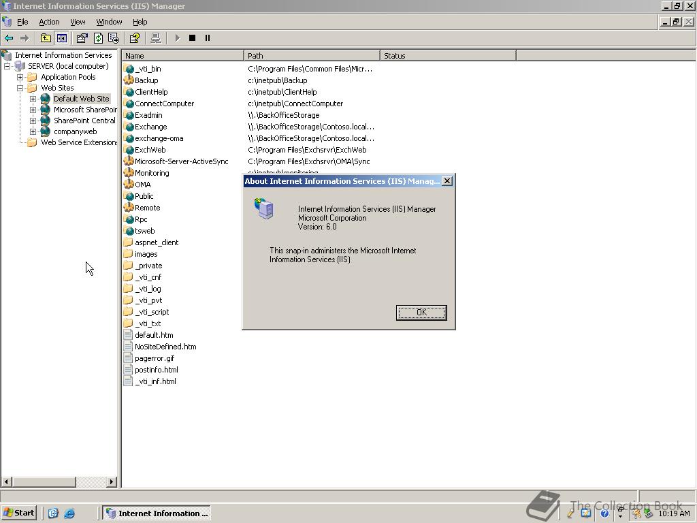
Task: Select companyweb in tree
Action: tap(75, 131)
